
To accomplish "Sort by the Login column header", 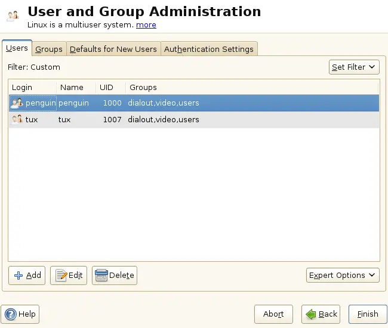I will [22, 88].
